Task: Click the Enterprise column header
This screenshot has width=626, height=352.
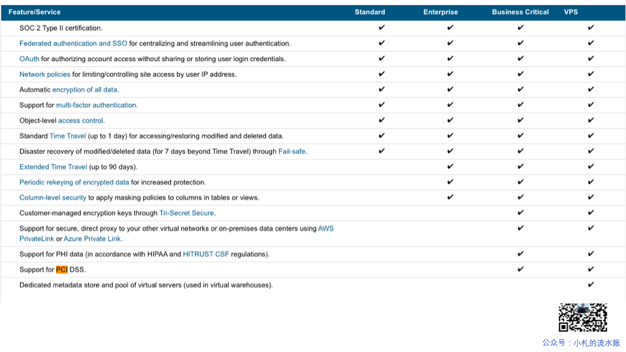Action: coord(440,12)
